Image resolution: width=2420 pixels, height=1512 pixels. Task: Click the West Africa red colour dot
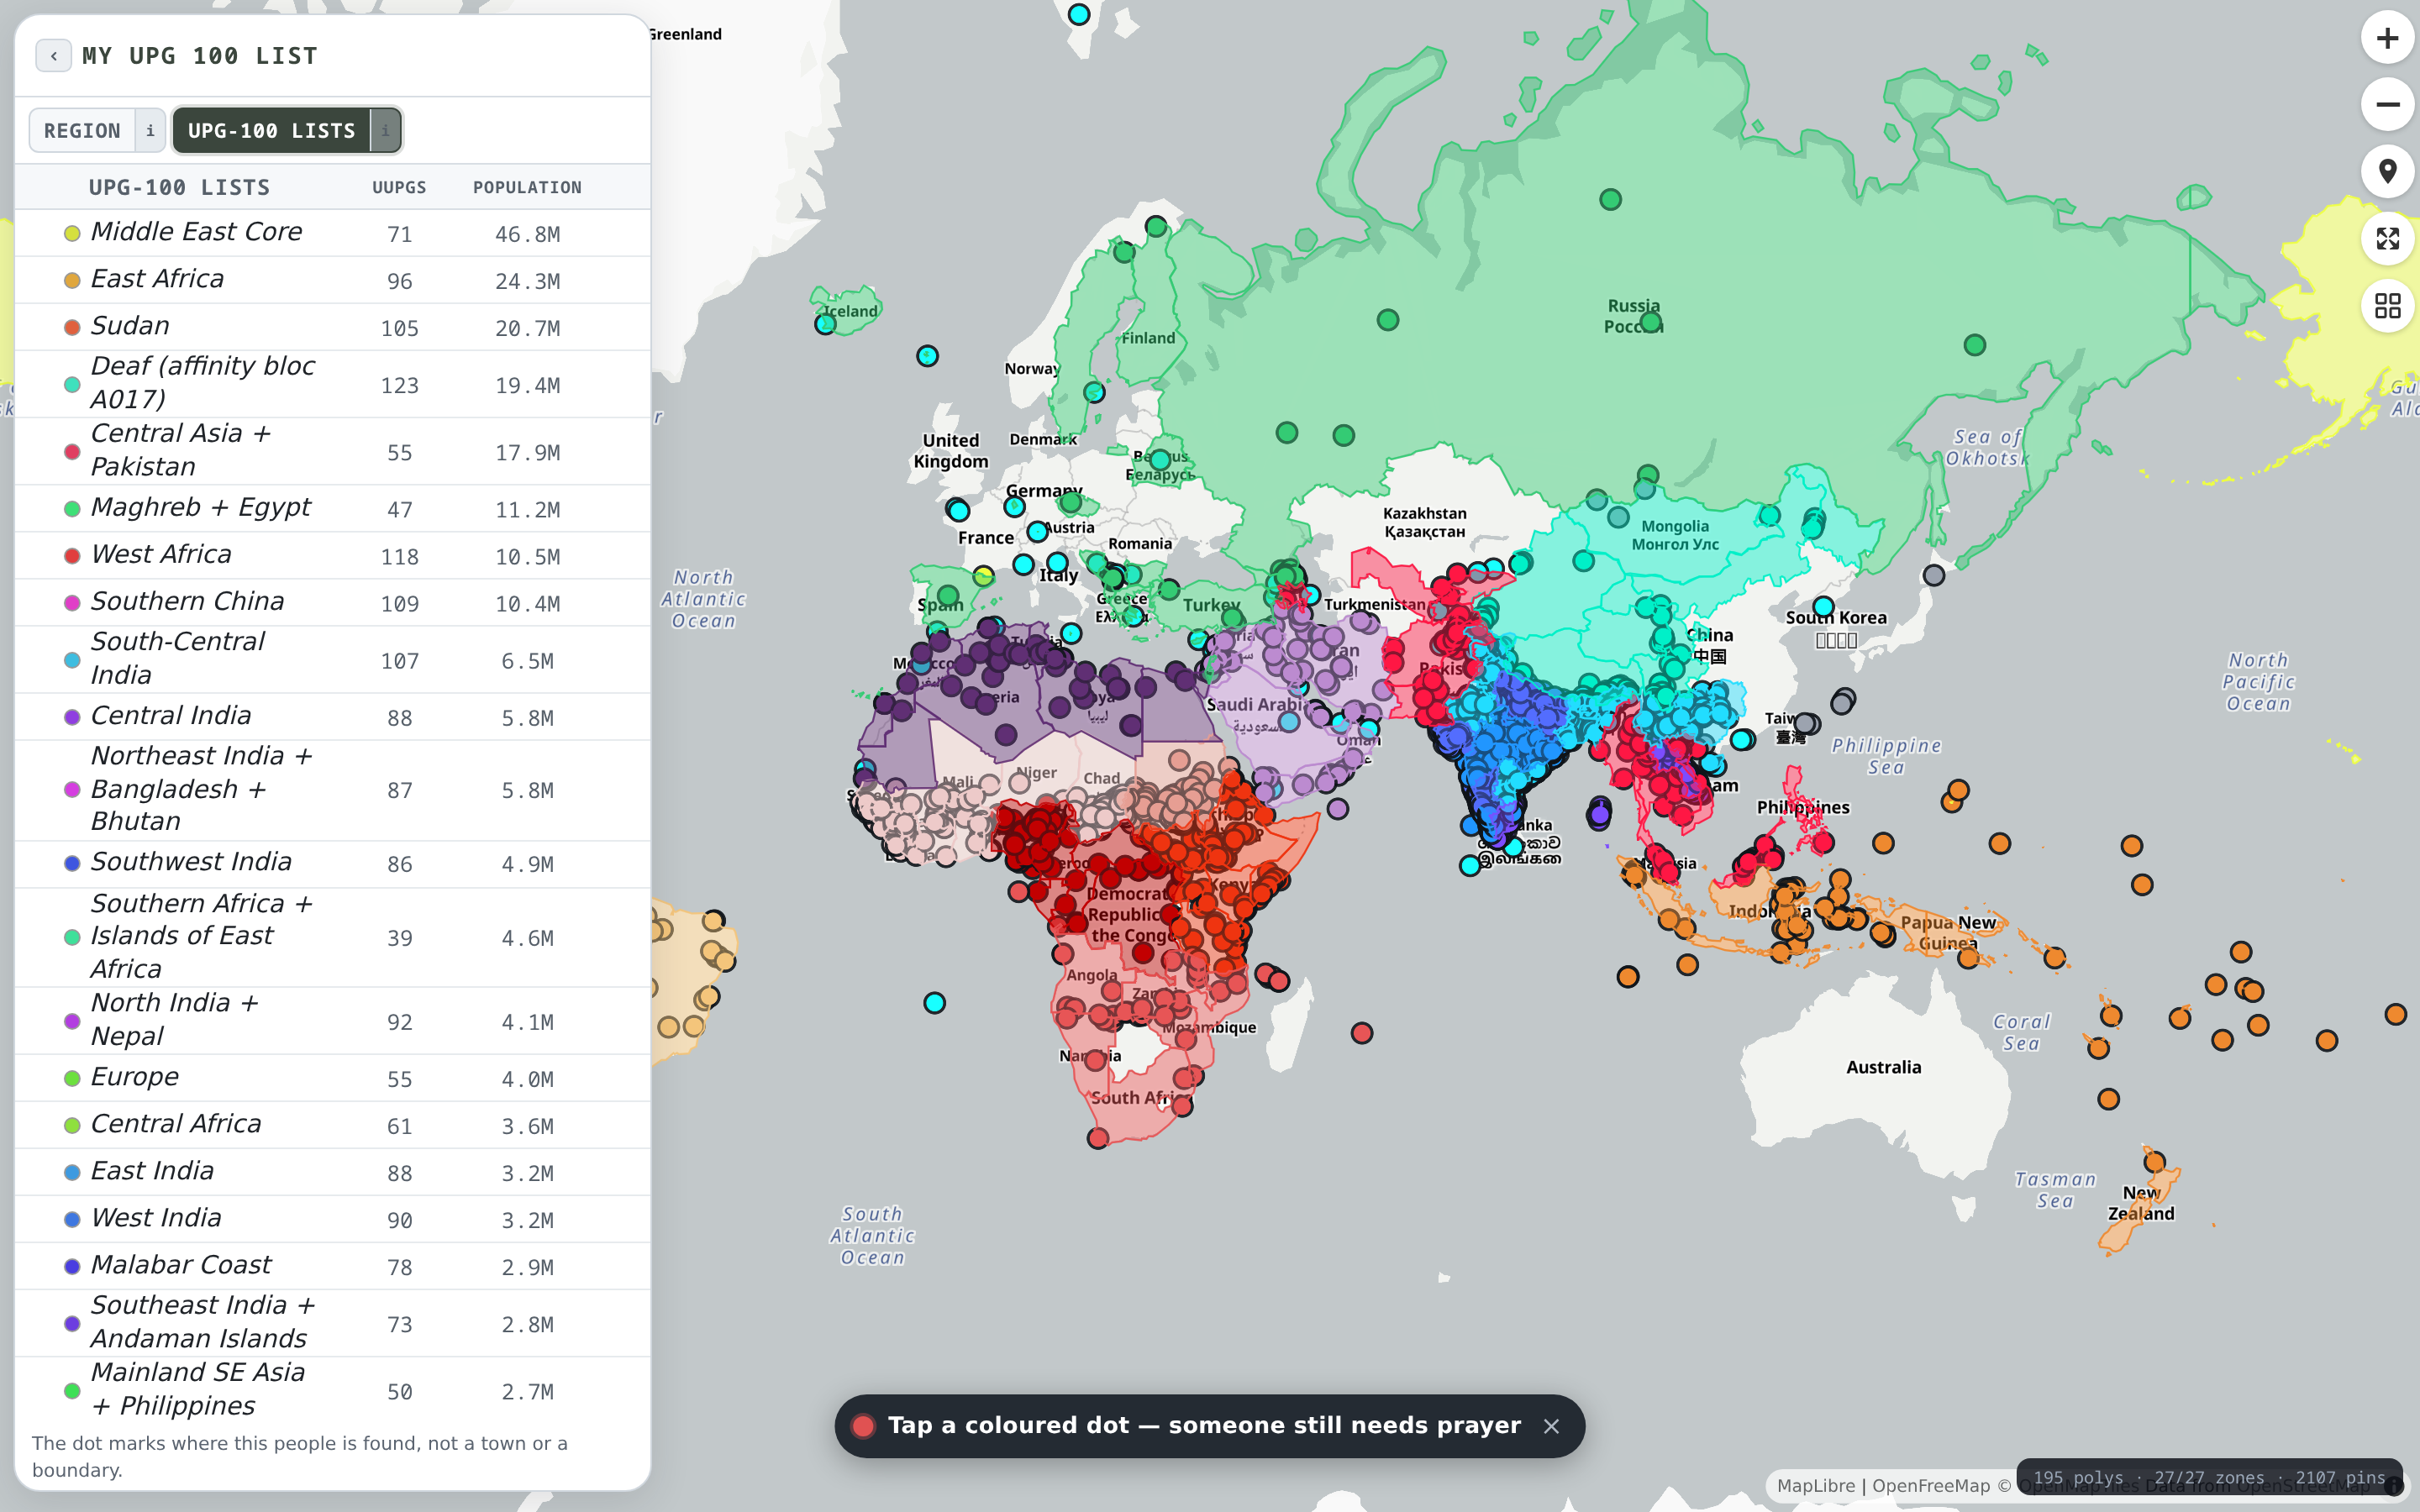[72, 556]
